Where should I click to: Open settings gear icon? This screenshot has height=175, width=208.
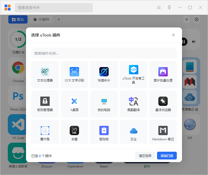point(196,19)
